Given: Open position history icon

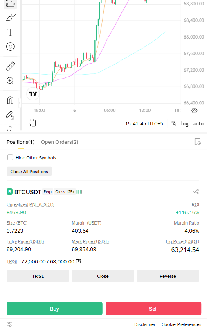Looking at the screenshot, I should tap(197, 142).
